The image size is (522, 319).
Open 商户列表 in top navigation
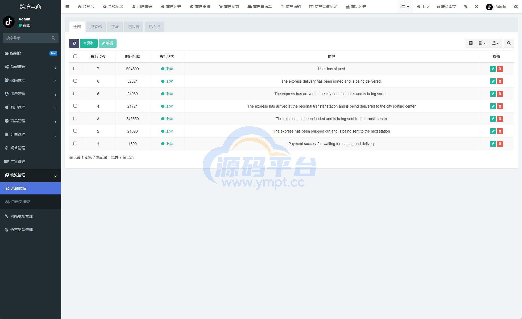click(x=171, y=7)
